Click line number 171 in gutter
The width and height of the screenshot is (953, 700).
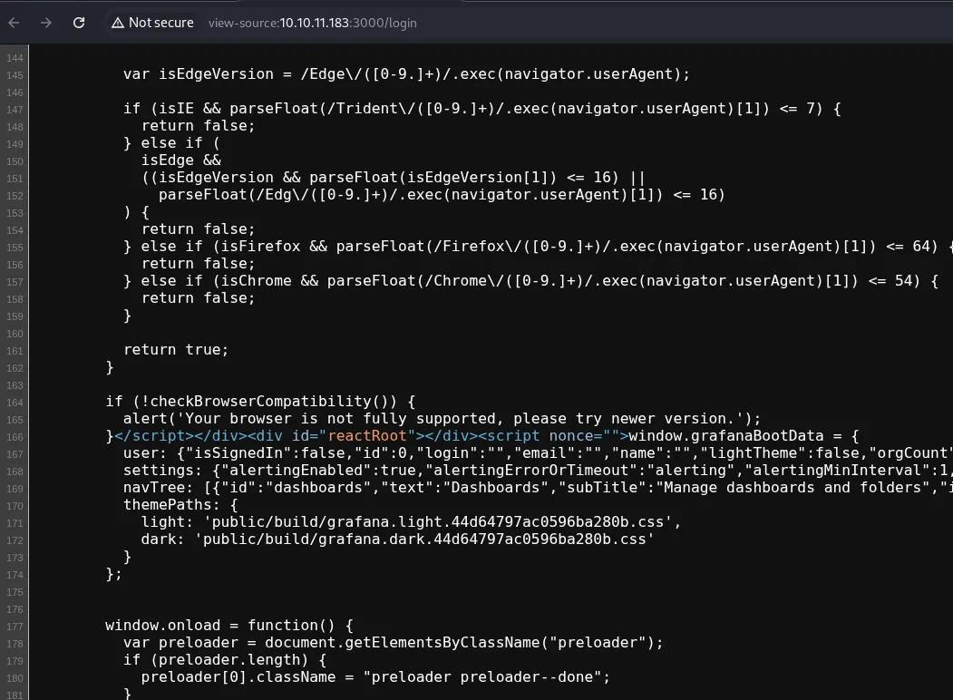(x=15, y=523)
